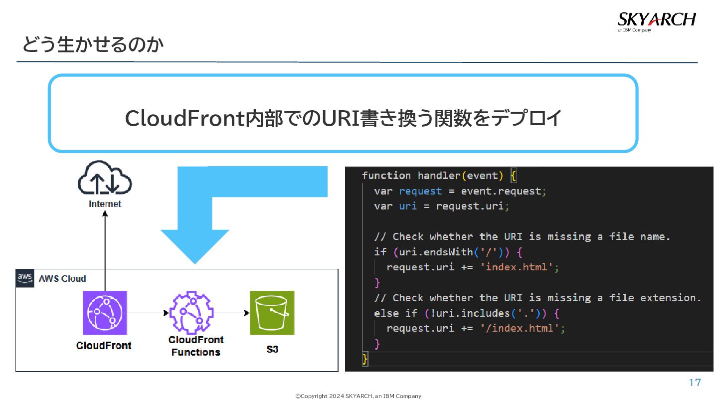Click the slide title どう生かせるのか
This screenshot has height=404, width=718.
tap(93, 45)
